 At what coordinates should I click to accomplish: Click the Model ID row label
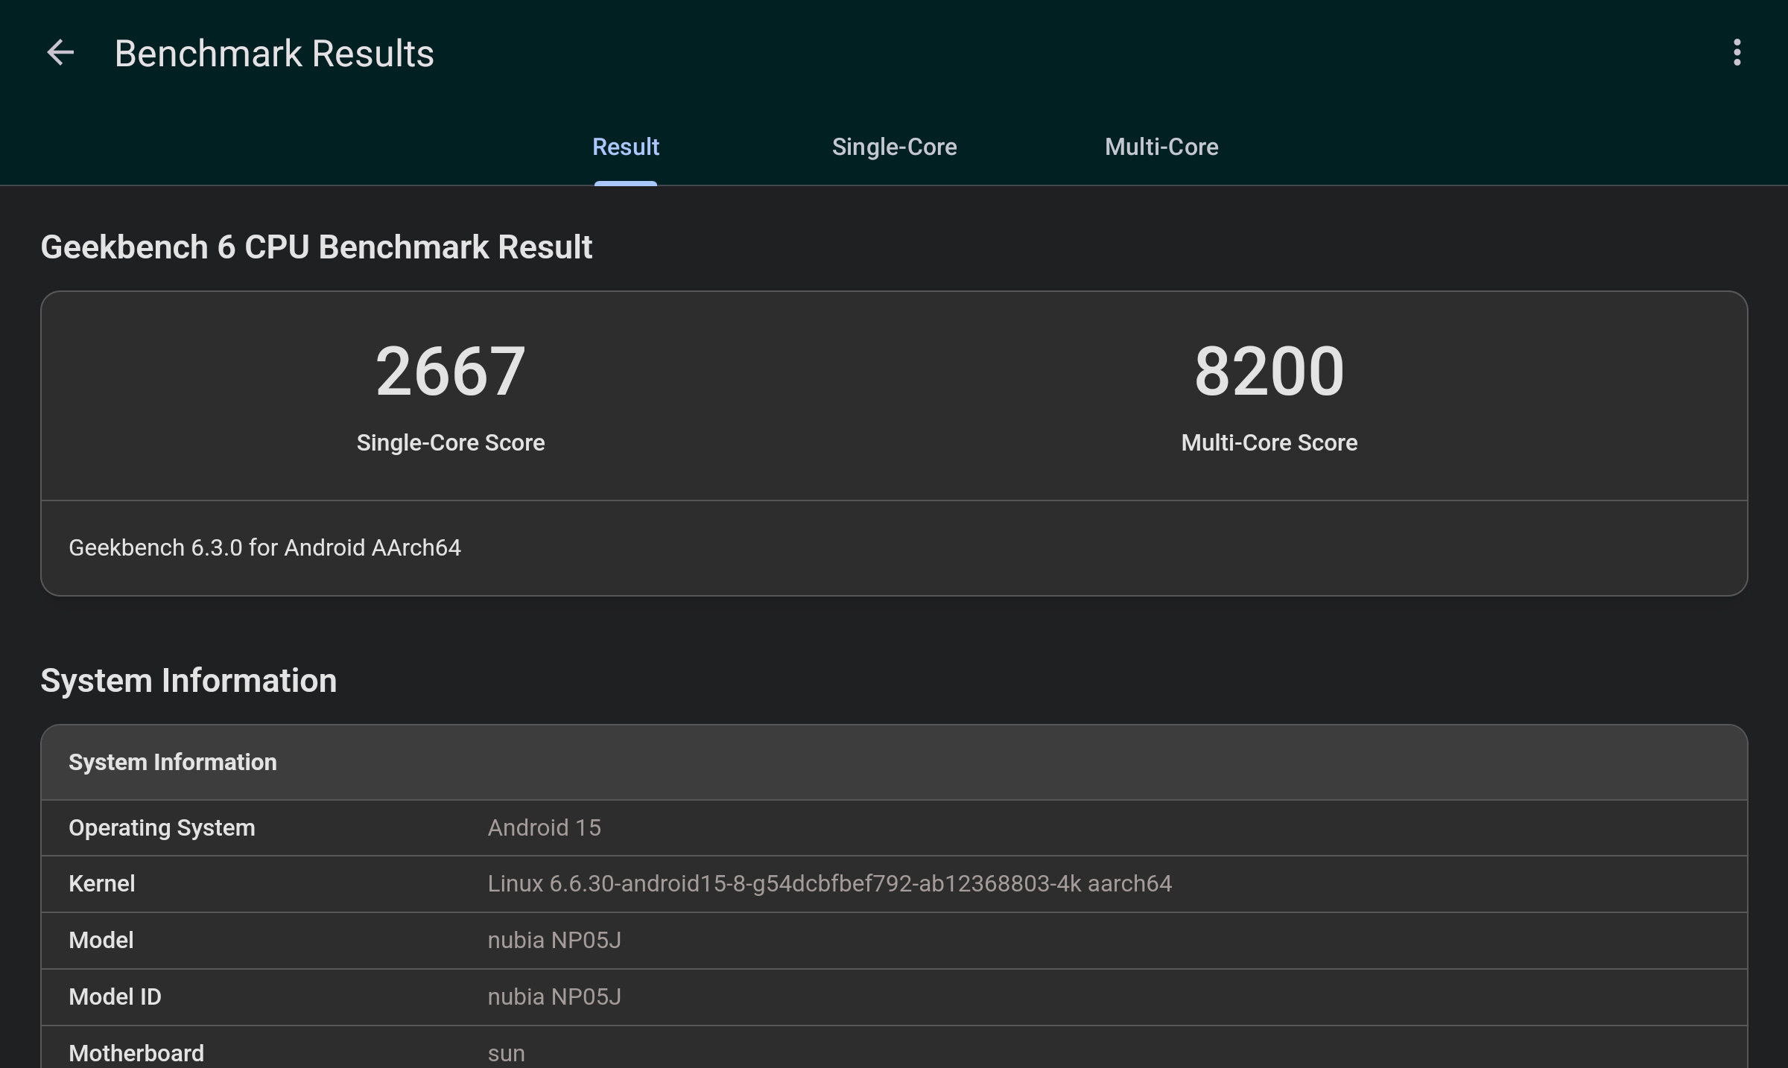pos(115,997)
